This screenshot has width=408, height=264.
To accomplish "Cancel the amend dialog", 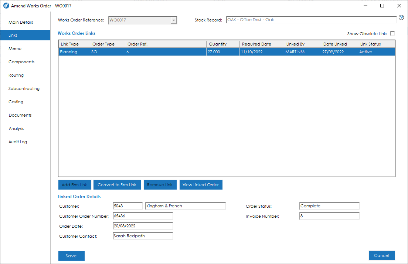I will click(x=382, y=255).
